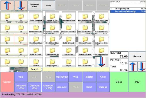Screen dimensions: 146x98
Task: Open the cash drawer with OpenDraw
Action: pos(62,77)
